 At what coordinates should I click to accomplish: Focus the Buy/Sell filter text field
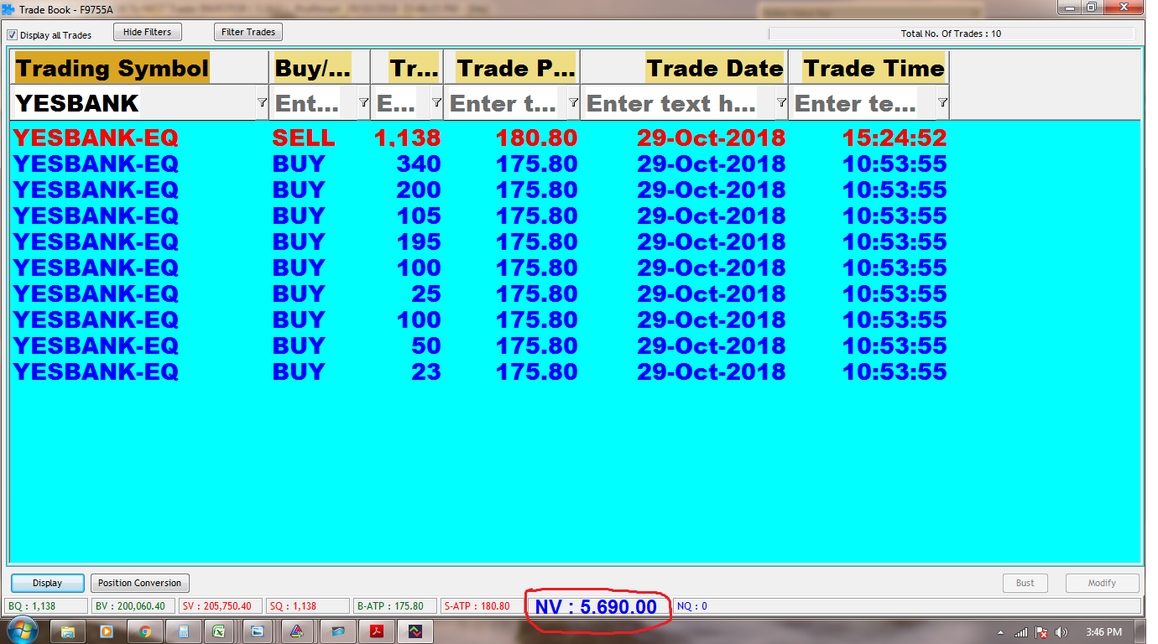pyautogui.click(x=314, y=103)
